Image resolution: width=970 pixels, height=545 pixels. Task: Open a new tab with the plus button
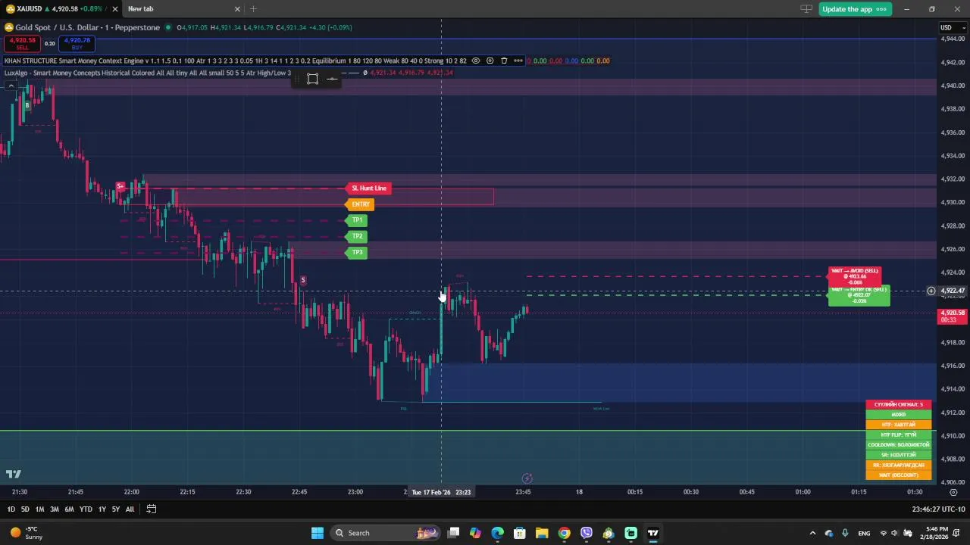(253, 9)
